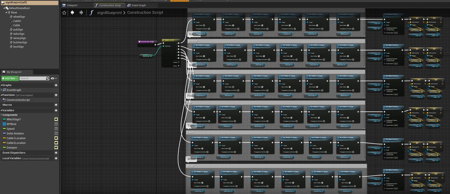Open the view options eye dropdown
The image size is (450, 194).
point(53,78)
